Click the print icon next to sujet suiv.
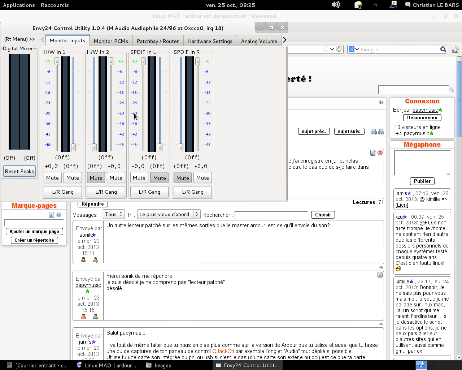Viewport: 462px width, 370px height. coord(374,132)
